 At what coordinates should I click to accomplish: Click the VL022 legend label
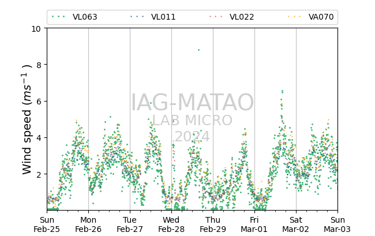(x=242, y=17)
